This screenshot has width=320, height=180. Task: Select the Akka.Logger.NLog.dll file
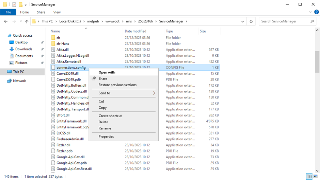pyautogui.click(x=73, y=56)
